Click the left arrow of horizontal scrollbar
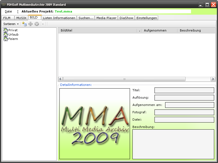Image resolution: width=218 pixels, height=163 pixels. [60, 79]
